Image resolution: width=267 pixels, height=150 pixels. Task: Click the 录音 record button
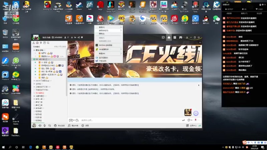(x=85, y=126)
